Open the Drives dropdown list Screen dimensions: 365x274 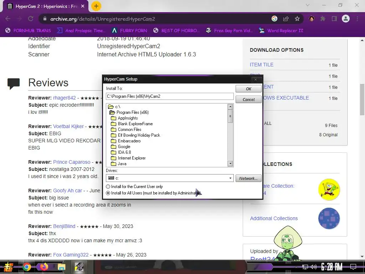click(230, 178)
